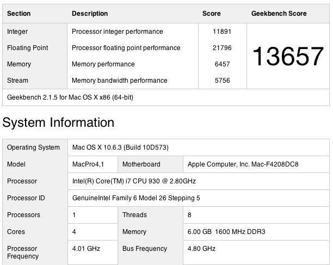Select the 4.80 GHz bus frequency value
Screen dimensions: 333x265
click(201, 249)
